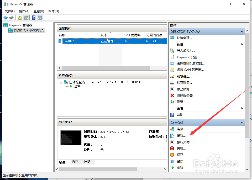Screen dimensions: 252x180
Task: Click the 652 MB memory cell
Action: point(151,41)
